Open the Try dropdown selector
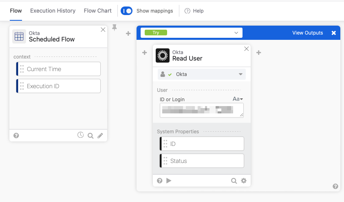Screen dimensions: 344x202 [x=192, y=33]
